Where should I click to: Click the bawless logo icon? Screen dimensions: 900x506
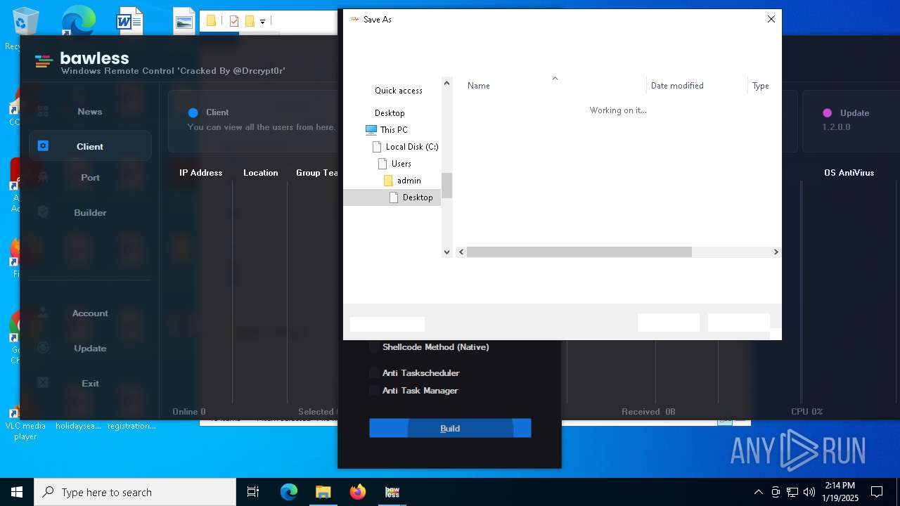point(44,62)
